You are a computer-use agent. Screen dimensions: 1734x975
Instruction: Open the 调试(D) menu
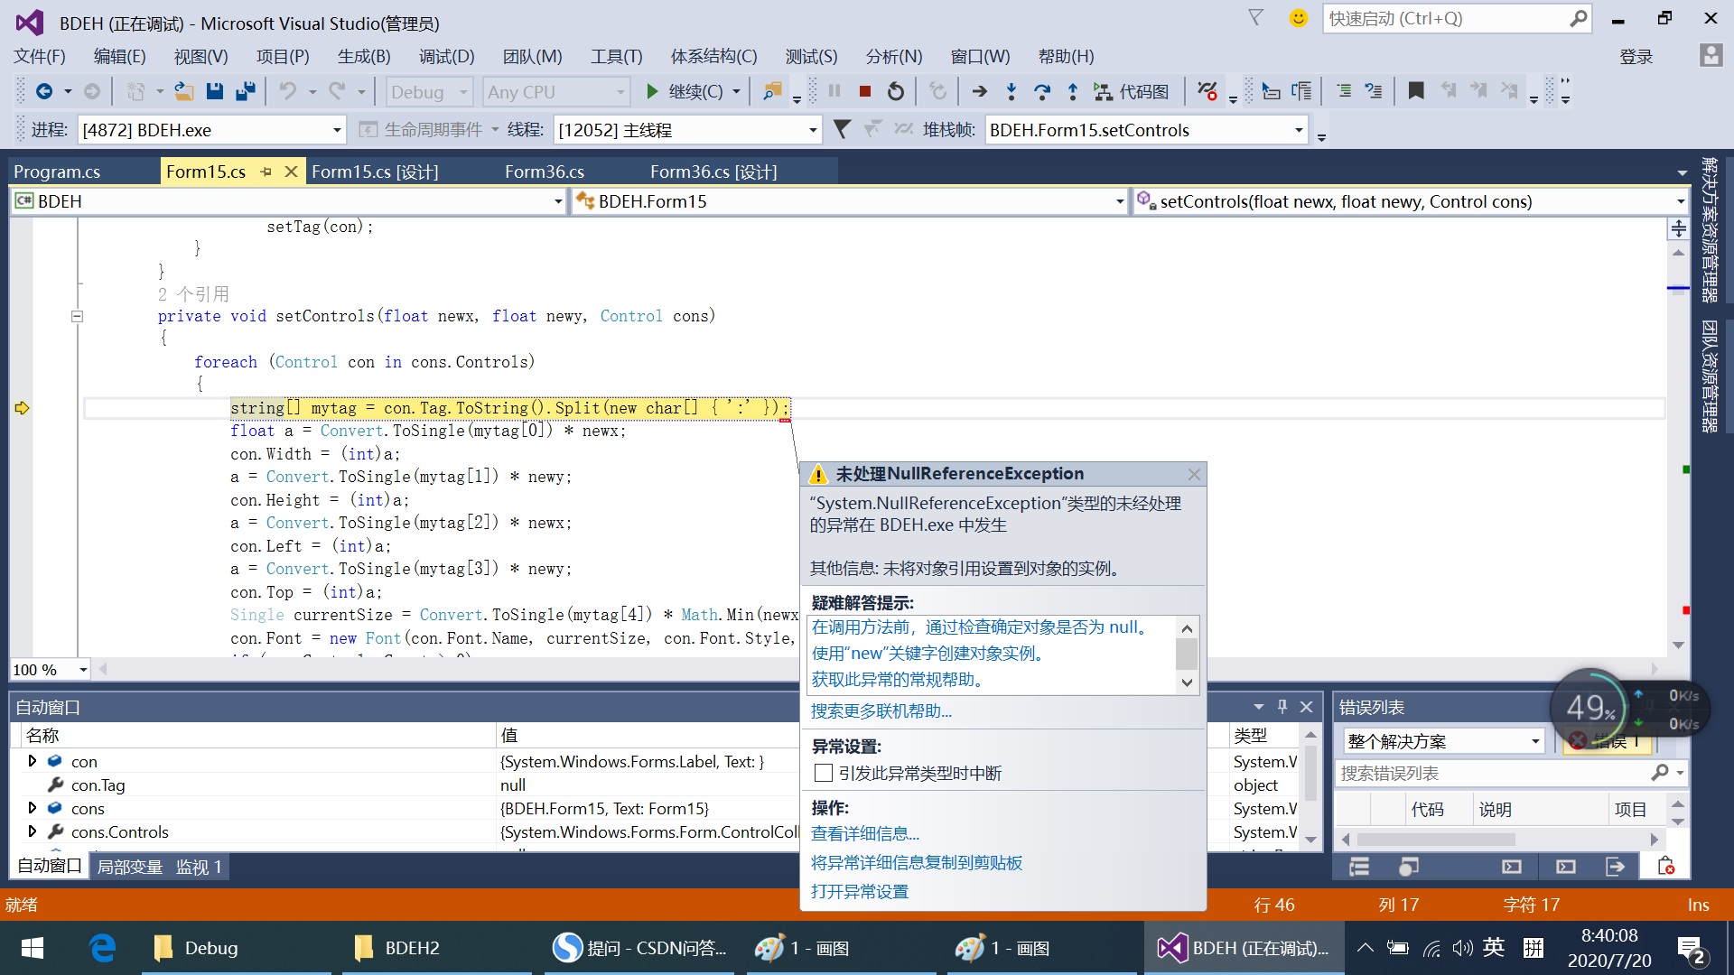click(x=446, y=56)
